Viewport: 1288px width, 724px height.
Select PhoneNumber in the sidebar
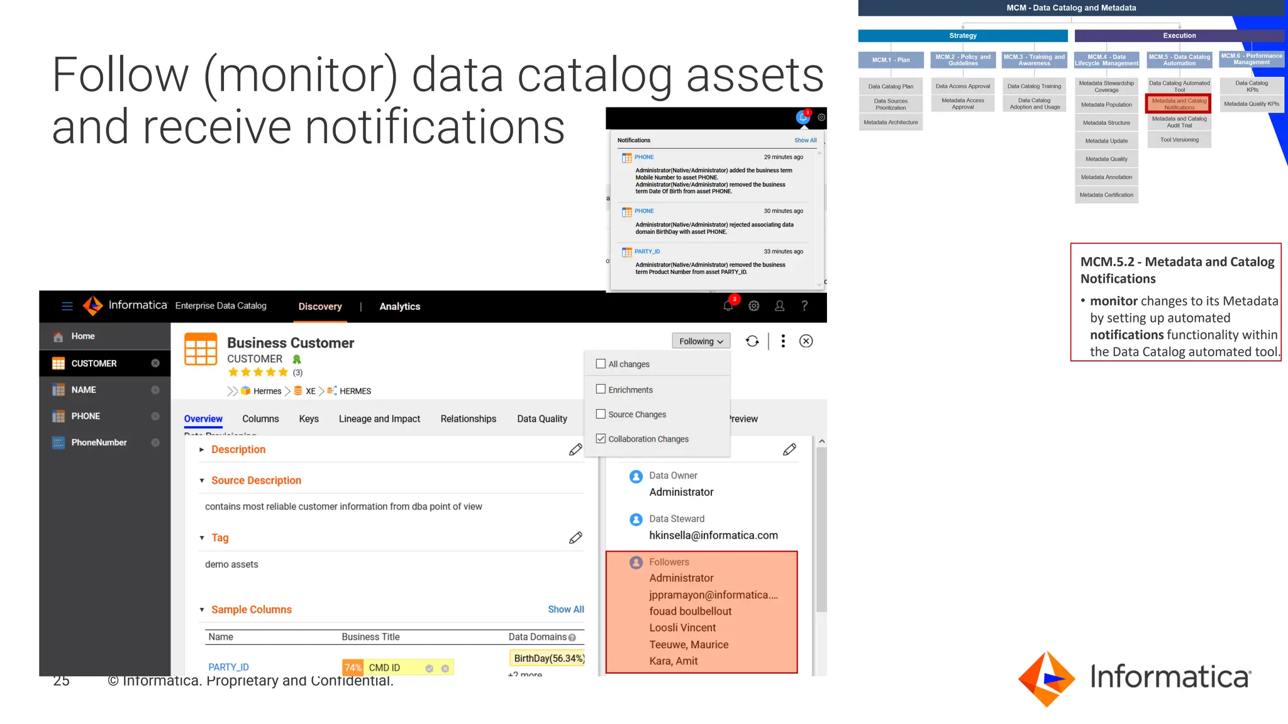[x=99, y=443]
